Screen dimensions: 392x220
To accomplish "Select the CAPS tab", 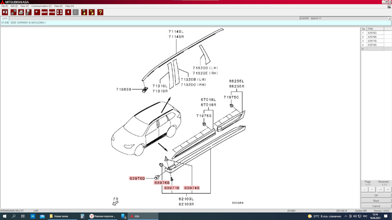I will tap(5, 18).
